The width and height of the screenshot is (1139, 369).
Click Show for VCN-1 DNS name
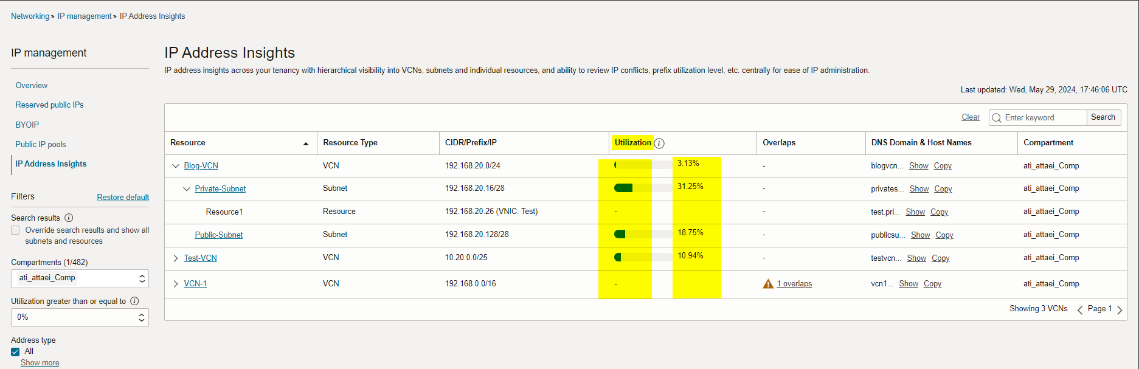(x=909, y=284)
